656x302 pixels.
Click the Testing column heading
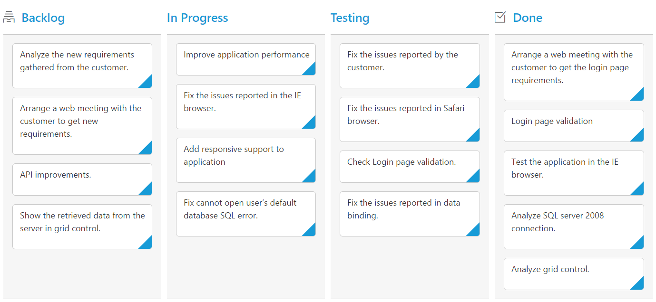[350, 18]
